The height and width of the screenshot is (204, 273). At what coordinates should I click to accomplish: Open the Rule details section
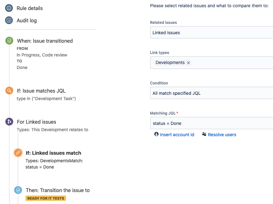pos(30,8)
